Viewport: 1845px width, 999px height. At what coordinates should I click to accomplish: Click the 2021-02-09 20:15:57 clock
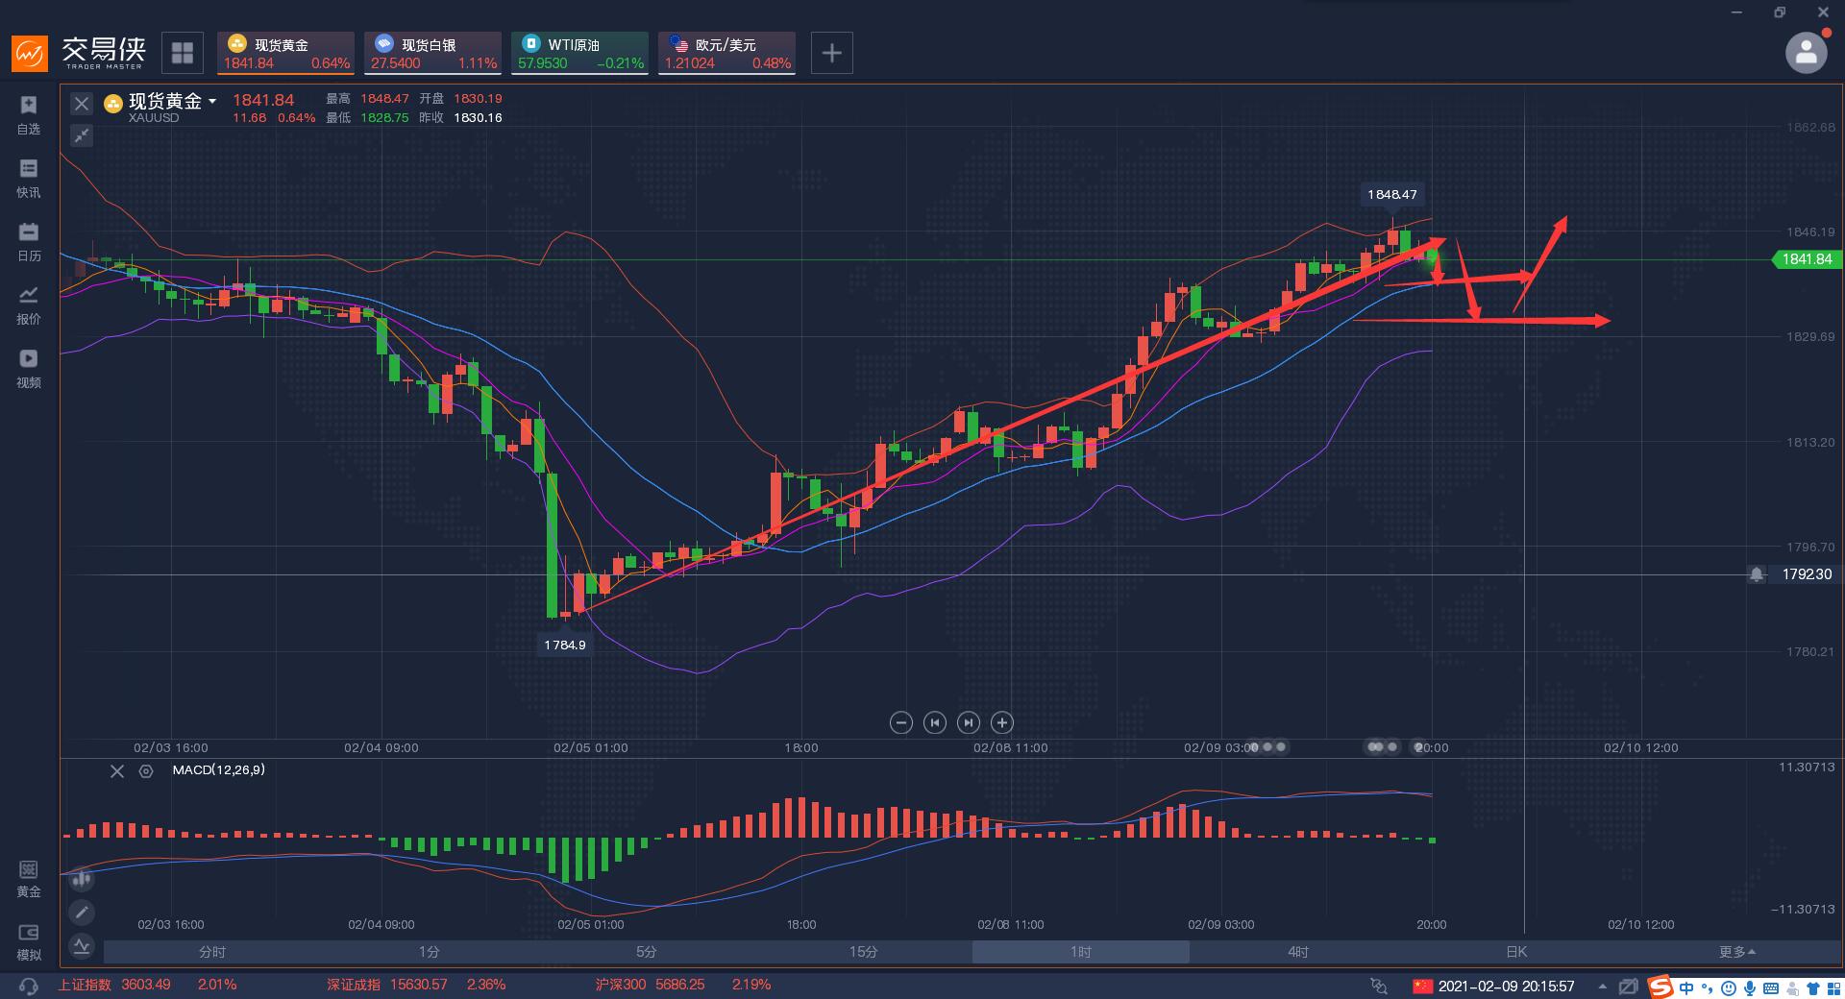pyautogui.click(x=1506, y=987)
